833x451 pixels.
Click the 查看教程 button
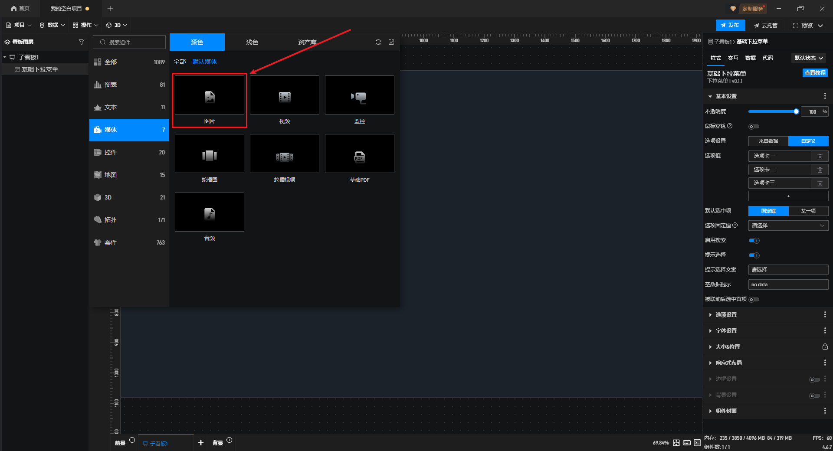(815, 73)
